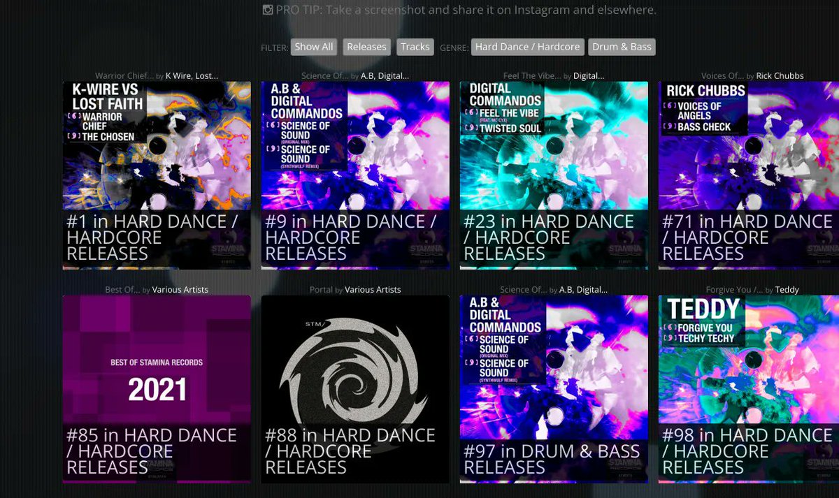Viewport: 839px width, 498px height.
Task: Click 'Various Artists' next to Best Of
Action: (x=180, y=289)
